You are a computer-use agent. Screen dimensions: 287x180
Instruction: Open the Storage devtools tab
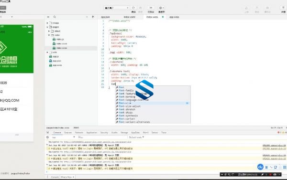tap(124, 132)
